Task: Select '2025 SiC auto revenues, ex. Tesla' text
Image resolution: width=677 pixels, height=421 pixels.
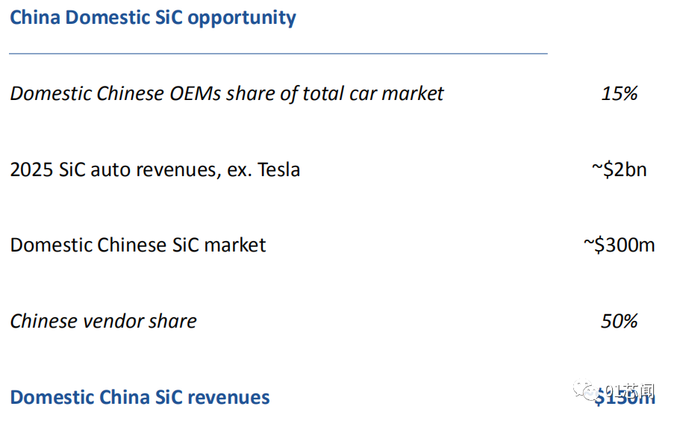Action: 155,169
